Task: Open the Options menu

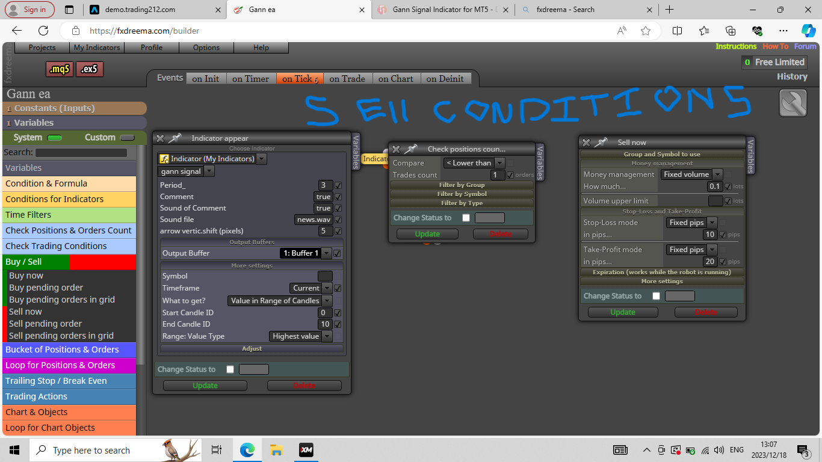Action: (206, 48)
